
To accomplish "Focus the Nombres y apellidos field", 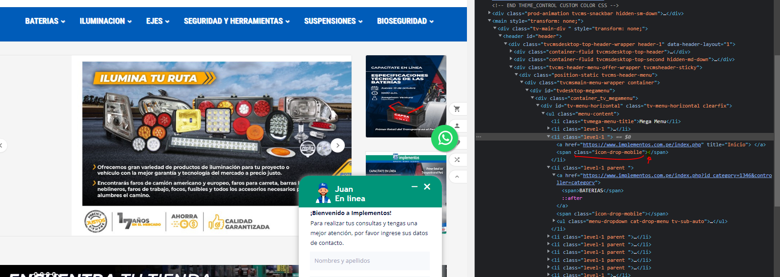I will pos(370,260).
